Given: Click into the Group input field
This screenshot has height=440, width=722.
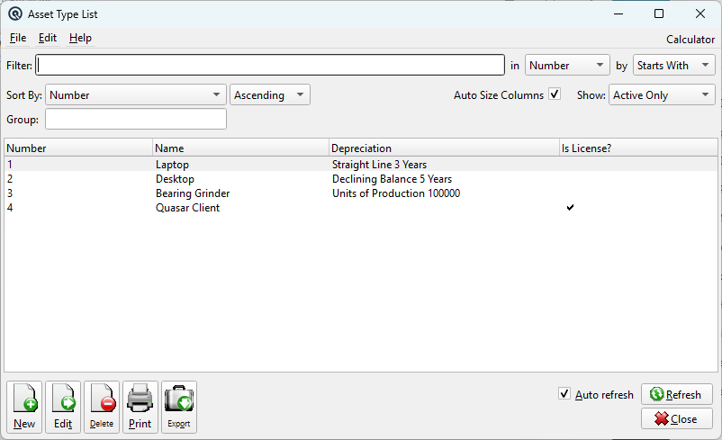Looking at the screenshot, I should pos(136,119).
